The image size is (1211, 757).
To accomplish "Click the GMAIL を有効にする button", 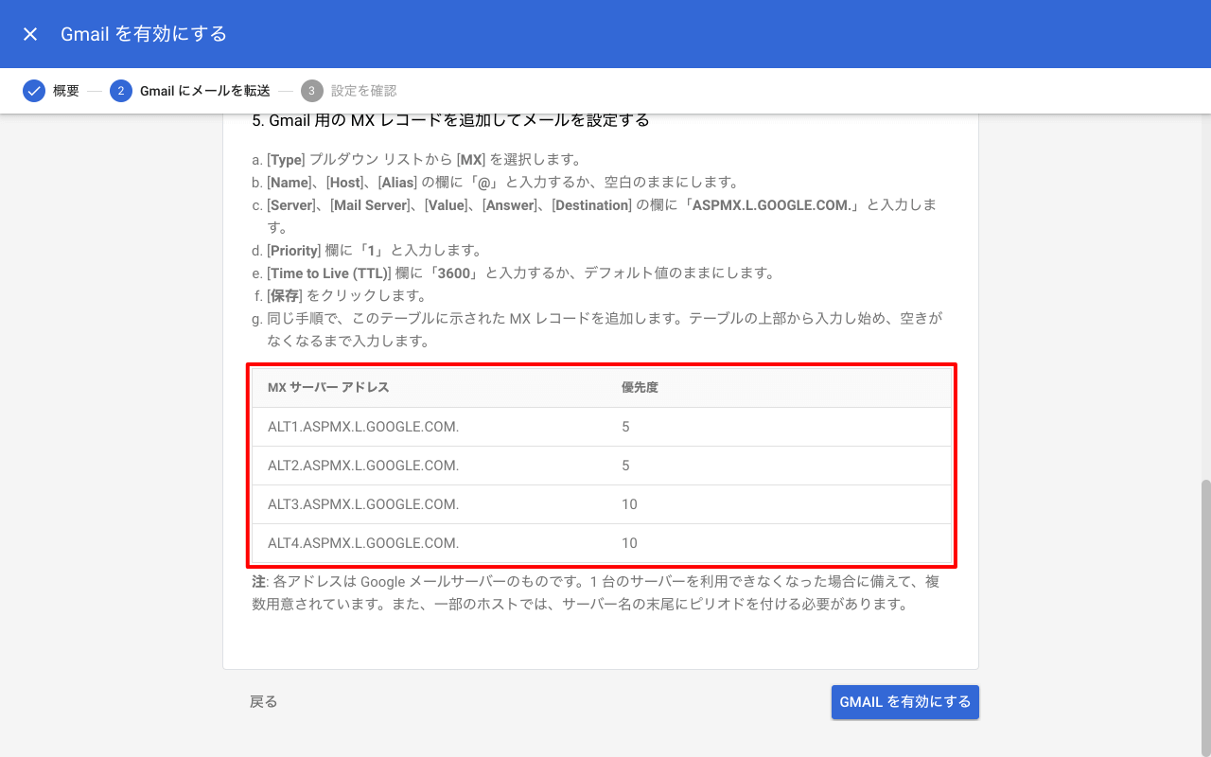I will click(x=905, y=702).
